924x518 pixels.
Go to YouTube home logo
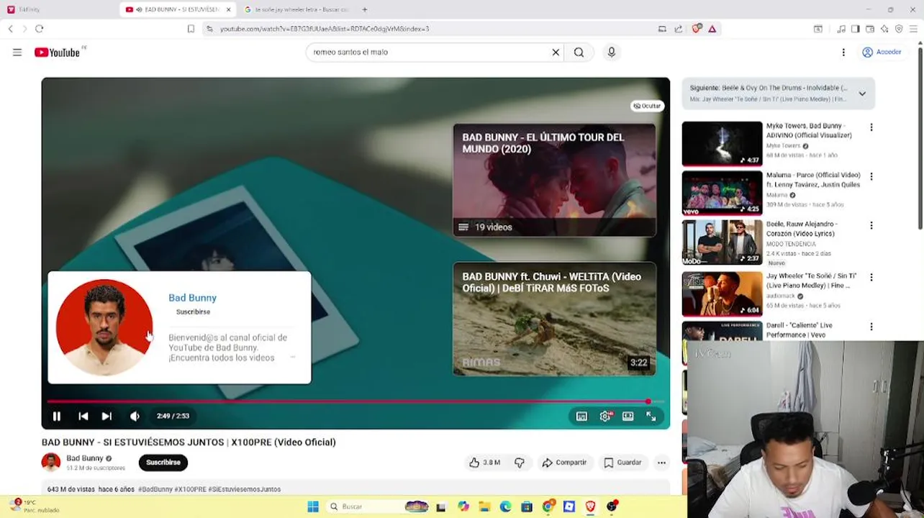58,52
